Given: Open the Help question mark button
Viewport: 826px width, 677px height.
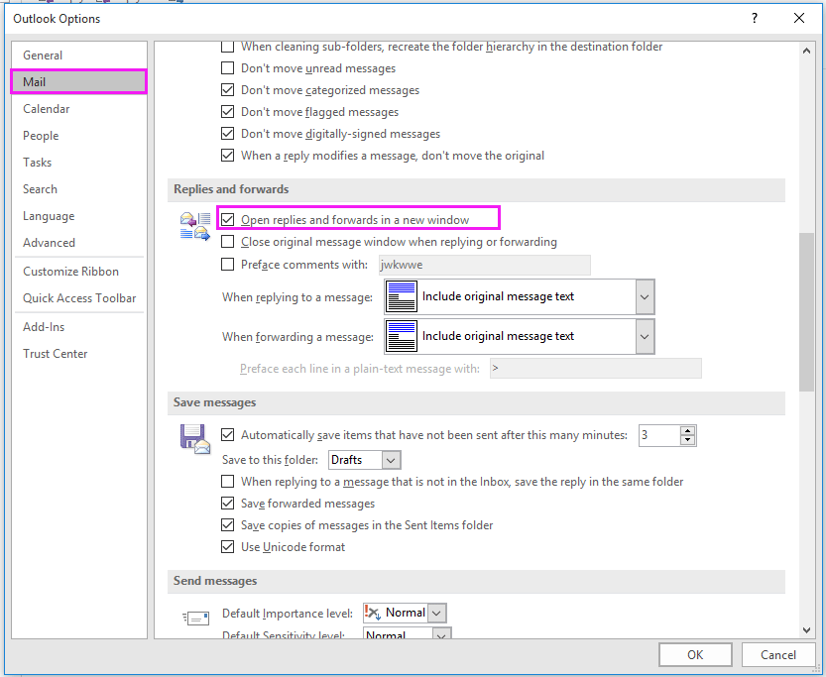Looking at the screenshot, I should pyautogui.click(x=755, y=19).
